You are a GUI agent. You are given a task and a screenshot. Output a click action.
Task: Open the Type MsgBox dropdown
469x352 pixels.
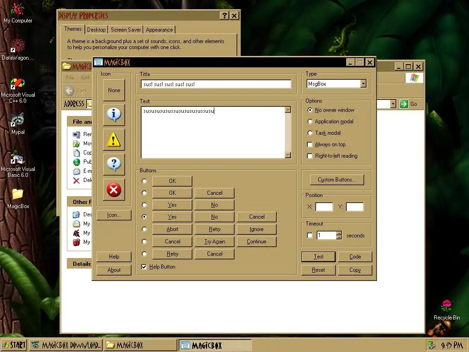pos(363,84)
